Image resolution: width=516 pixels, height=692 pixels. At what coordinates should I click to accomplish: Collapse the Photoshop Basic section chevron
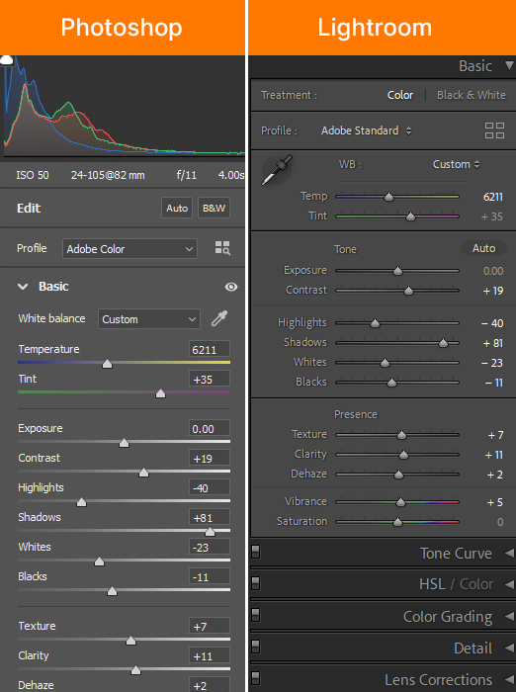pos(23,287)
